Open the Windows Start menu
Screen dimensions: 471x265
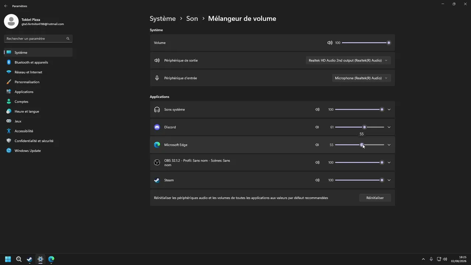(8, 259)
